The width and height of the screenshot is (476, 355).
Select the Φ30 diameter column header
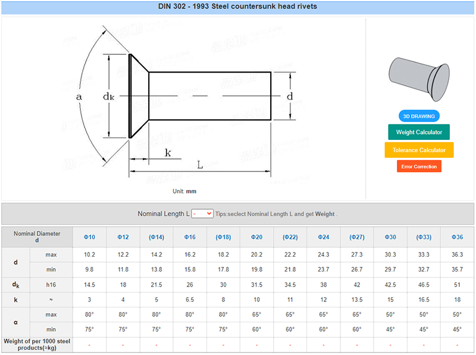click(x=390, y=237)
